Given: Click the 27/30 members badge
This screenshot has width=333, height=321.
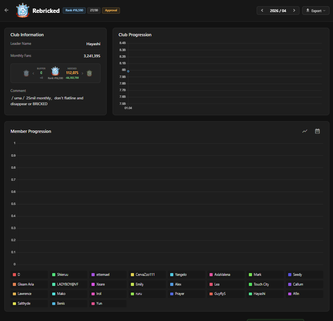Looking at the screenshot, I should coord(94,11).
